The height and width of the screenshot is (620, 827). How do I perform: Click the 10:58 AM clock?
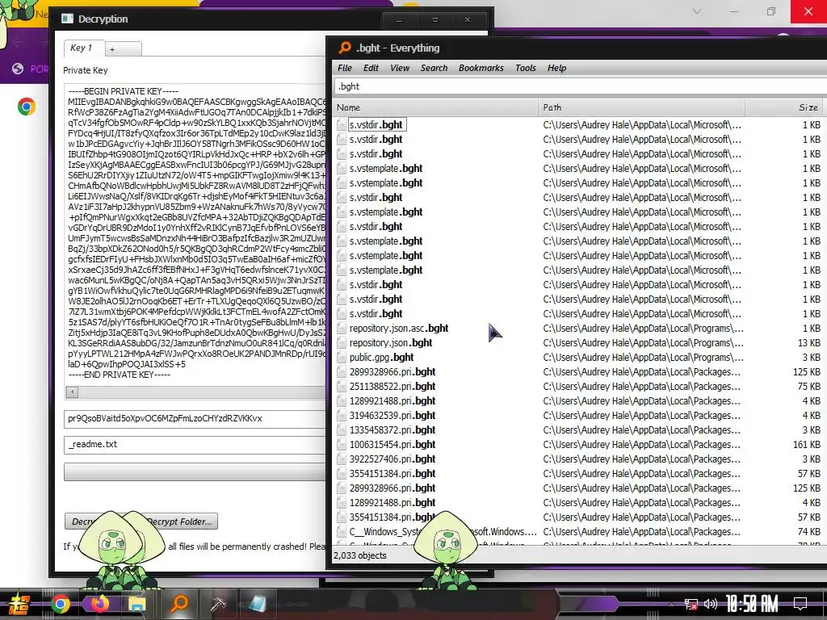click(x=751, y=604)
